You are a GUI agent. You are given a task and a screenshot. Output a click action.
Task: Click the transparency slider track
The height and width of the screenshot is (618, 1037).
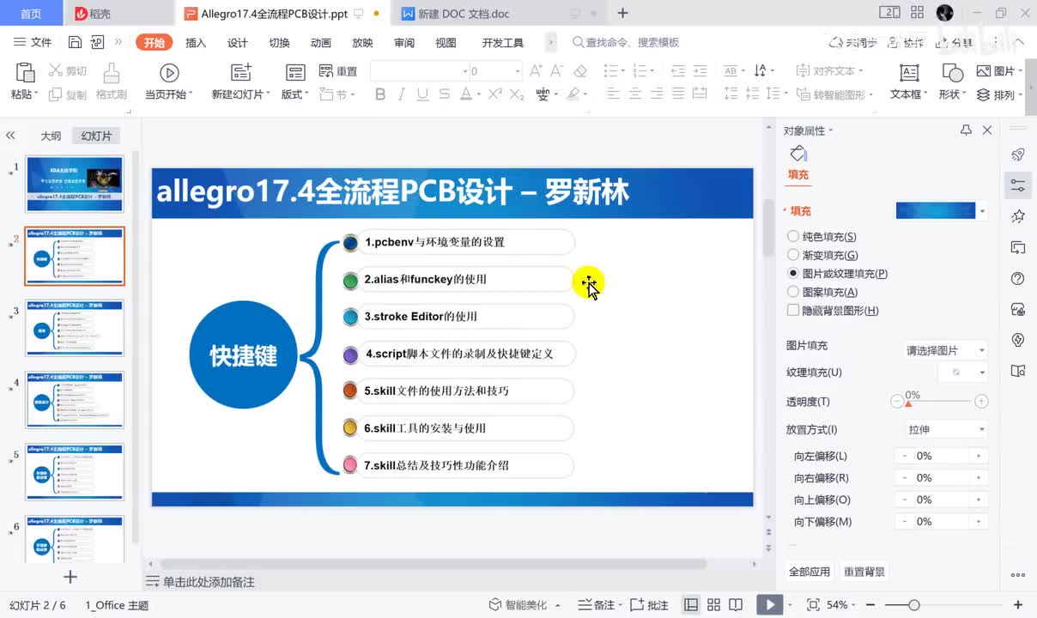point(940,402)
